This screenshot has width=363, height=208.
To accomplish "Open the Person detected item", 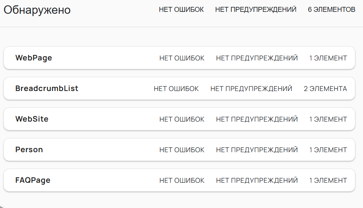I will point(100,150).
